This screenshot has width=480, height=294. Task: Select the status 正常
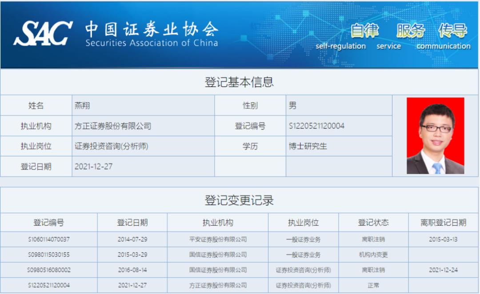[373, 285]
